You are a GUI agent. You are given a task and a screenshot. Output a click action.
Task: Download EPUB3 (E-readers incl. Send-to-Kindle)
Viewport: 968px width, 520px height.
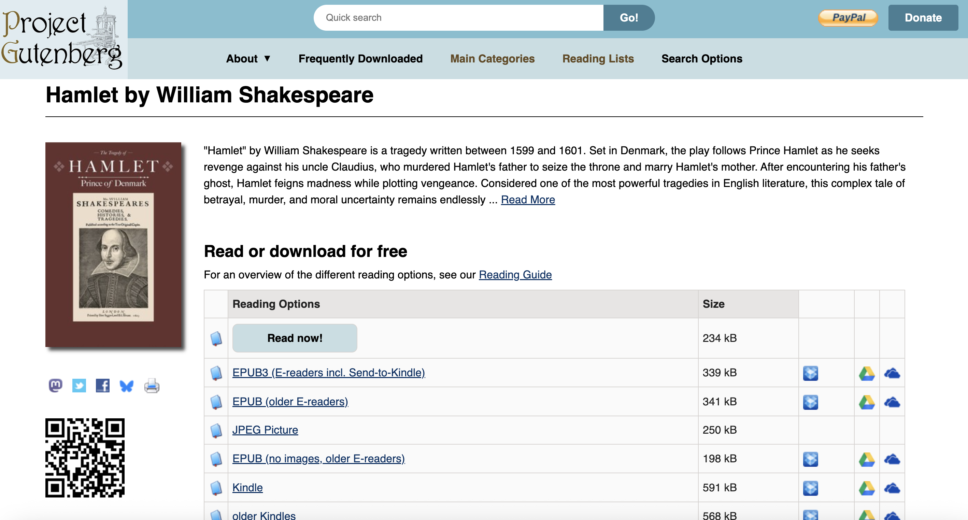(328, 373)
